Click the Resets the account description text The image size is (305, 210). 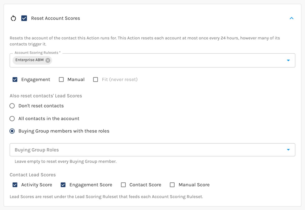(145, 41)
